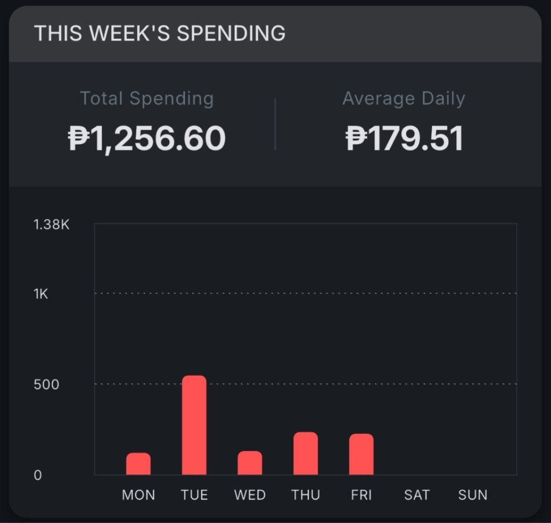
Task: Select the SAT day label
Action: [417, 495]
